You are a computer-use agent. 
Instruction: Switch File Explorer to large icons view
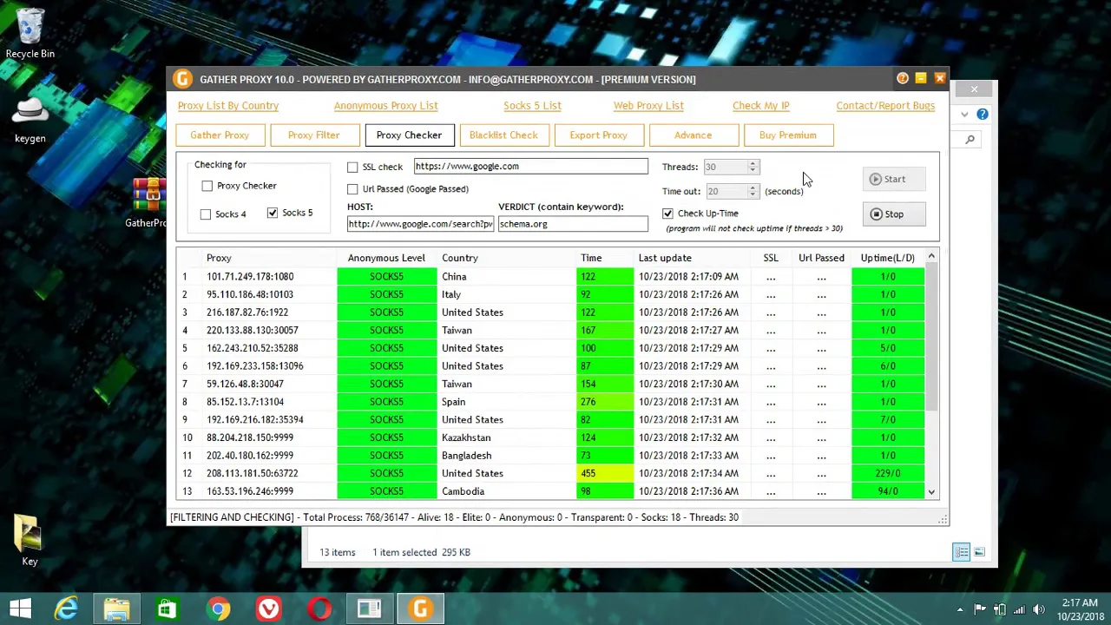pos(979,552)
